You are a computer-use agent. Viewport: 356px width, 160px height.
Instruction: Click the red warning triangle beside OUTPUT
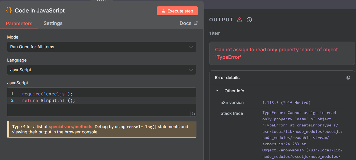pos(239,20)
